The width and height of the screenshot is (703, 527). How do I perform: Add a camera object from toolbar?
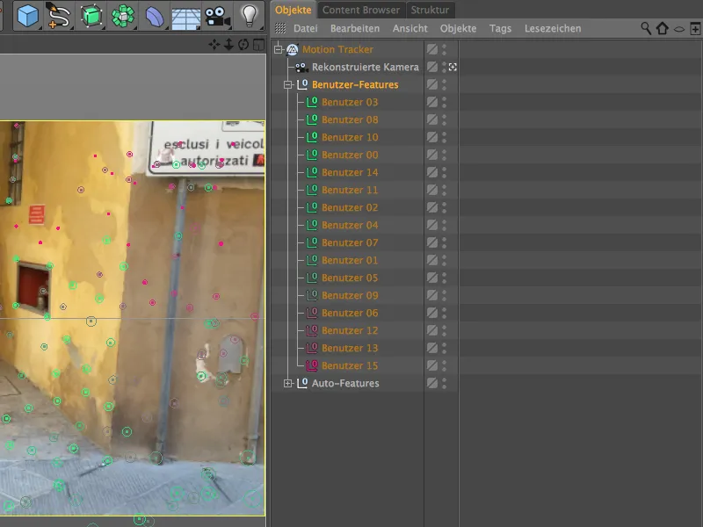pyautogui.click(x=217, y=17)
